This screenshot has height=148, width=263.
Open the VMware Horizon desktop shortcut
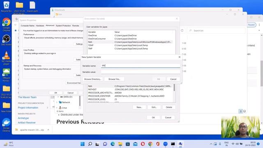(x=6, y=75)
